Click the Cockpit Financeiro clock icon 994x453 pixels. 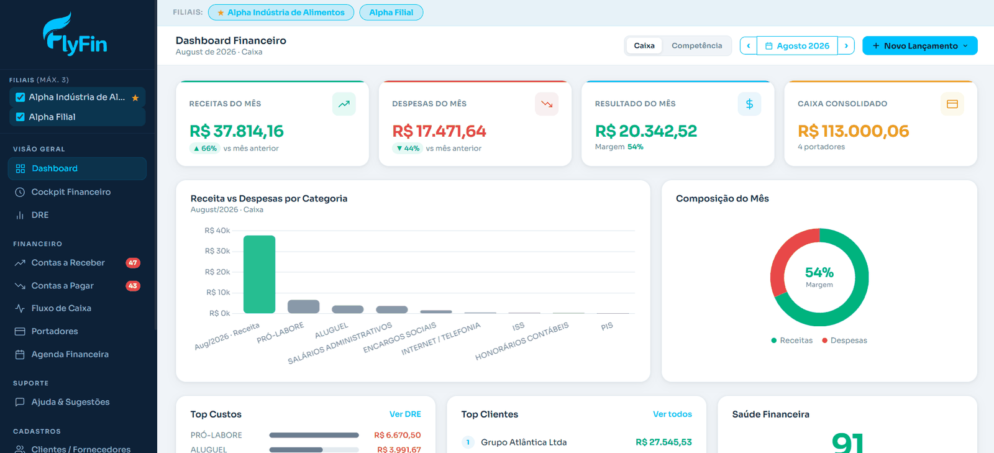click(20, 192)
